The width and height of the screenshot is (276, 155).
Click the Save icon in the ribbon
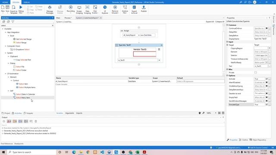tap(7, 7)
